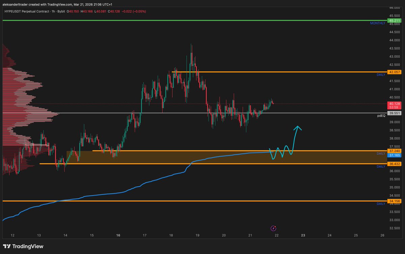Click the orange 34.156 price label
This screenshot has height=254, width=405.
point(395,201)
